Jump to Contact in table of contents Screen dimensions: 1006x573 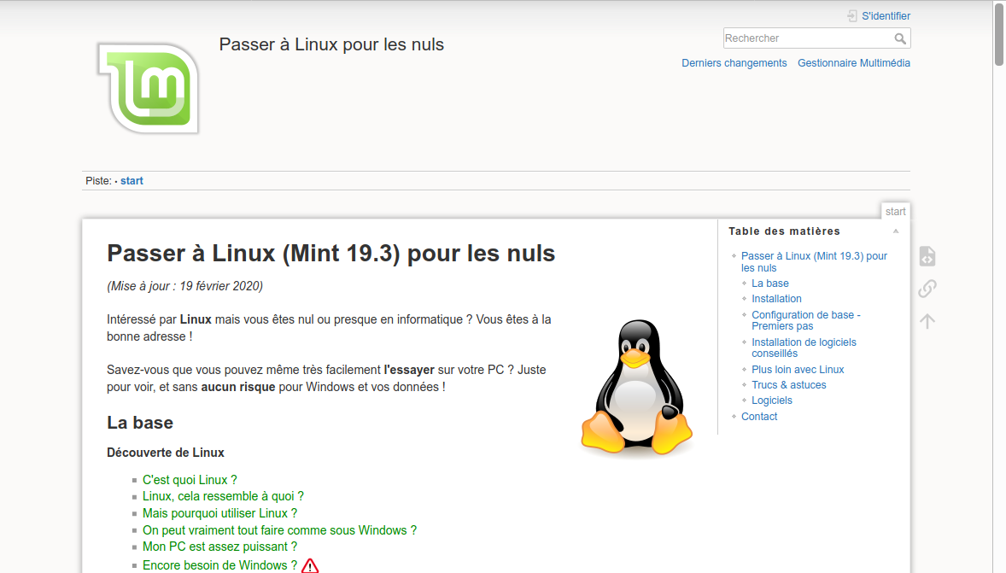coord(759,417)
